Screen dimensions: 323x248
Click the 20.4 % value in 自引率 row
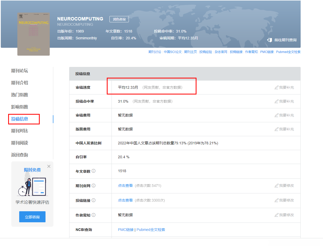(124, 157)
